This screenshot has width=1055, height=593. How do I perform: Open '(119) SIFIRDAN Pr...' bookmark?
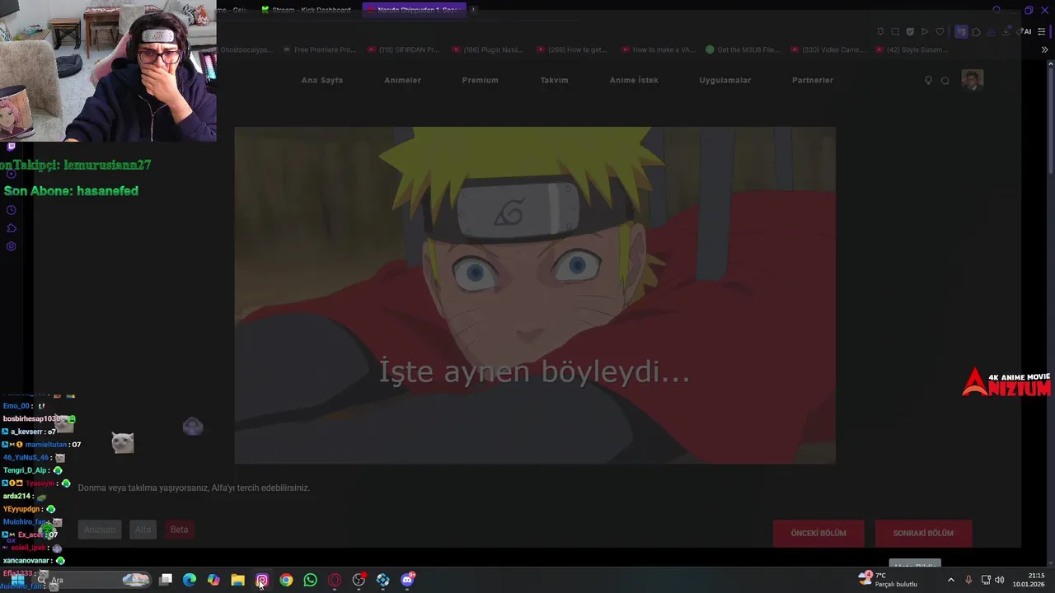pyautogui.click(x=404, y=49)
